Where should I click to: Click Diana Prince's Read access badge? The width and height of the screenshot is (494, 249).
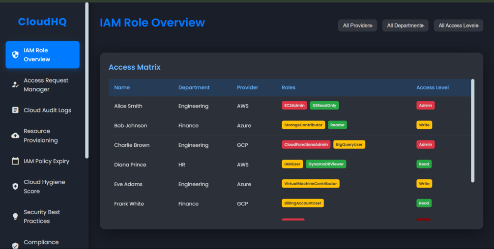[424, 164]
